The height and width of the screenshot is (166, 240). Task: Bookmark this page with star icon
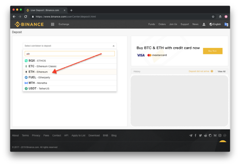point(213,17)
